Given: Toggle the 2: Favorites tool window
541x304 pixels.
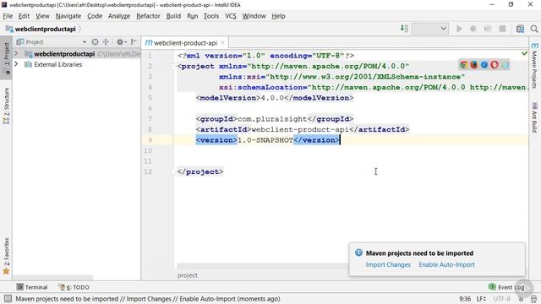Looking at the screenshot, I should (6, 256).
